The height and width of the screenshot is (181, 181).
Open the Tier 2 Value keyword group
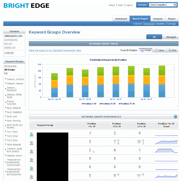point(12,136)
